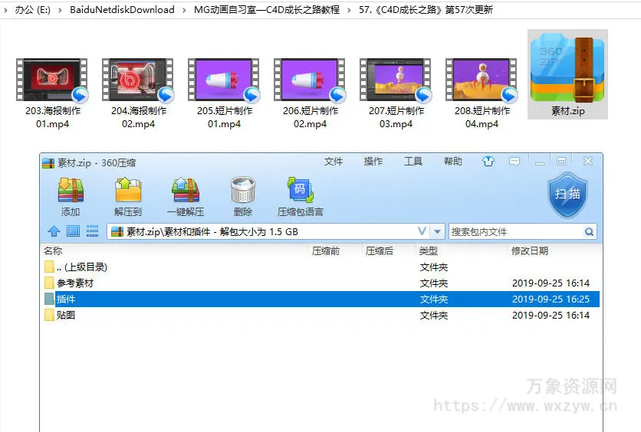The image size is (641, 432).
Task: Click the 搜索包内文件 search field
Action: (516, 231)
